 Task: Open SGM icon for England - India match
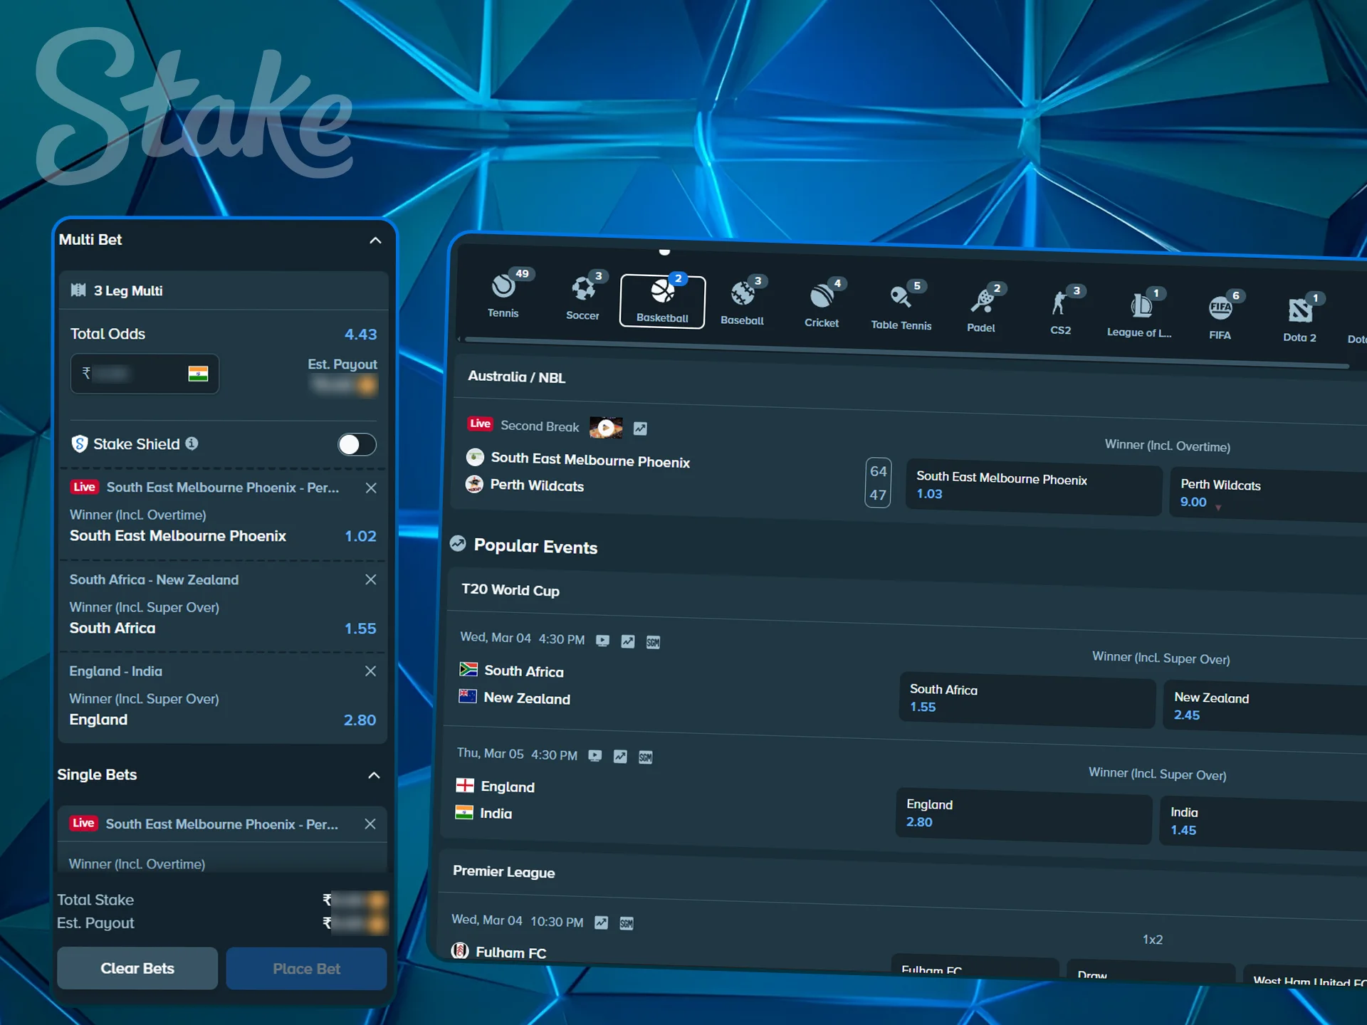[x=646, y=757]
